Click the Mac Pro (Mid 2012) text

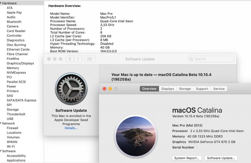pos(187,125)
